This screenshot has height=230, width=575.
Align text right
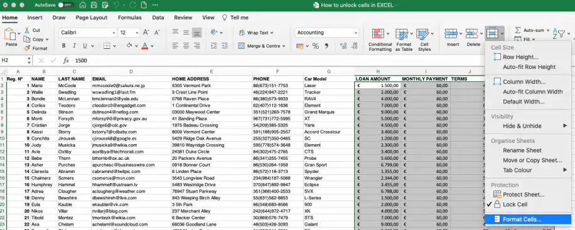point(197,46)
